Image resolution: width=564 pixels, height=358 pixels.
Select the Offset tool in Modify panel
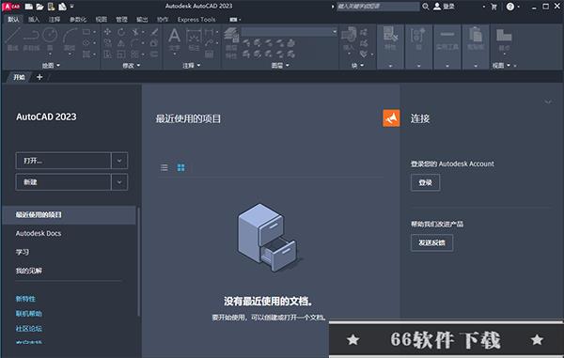[154, 54]
